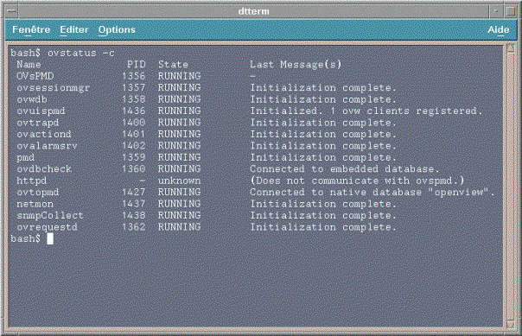Click the process name 'pmd'

(26, 157)
